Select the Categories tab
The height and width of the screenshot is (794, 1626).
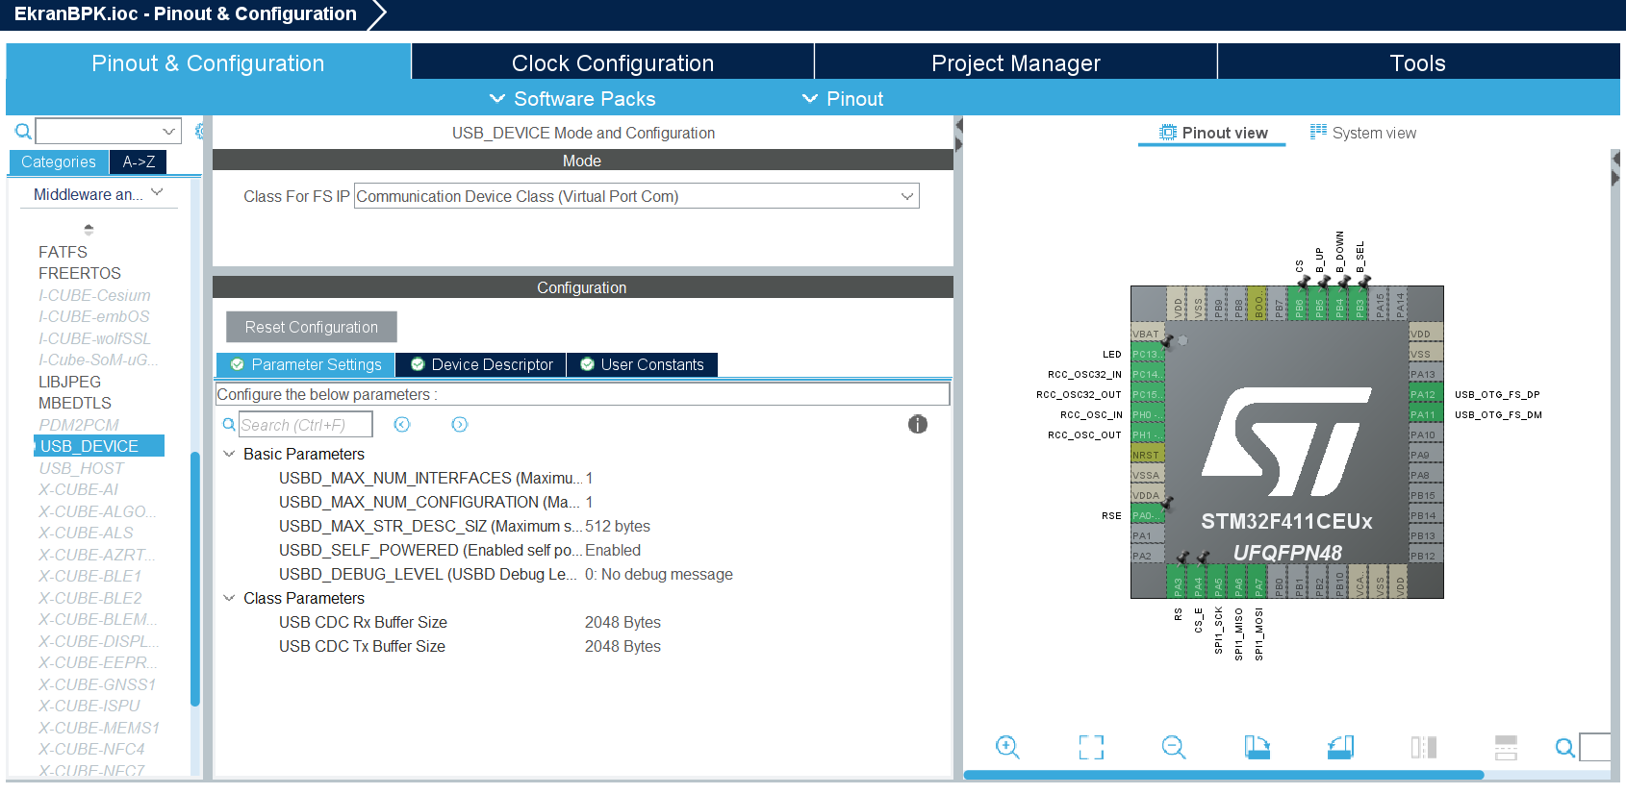59,161
